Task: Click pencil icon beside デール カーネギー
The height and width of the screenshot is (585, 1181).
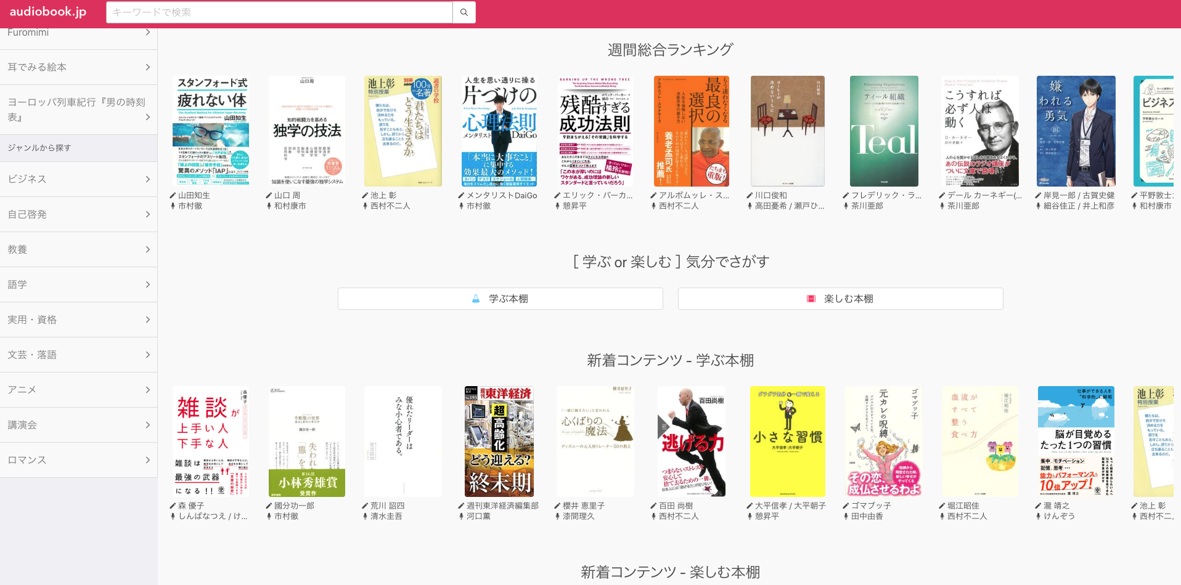Action: [942, 195]
